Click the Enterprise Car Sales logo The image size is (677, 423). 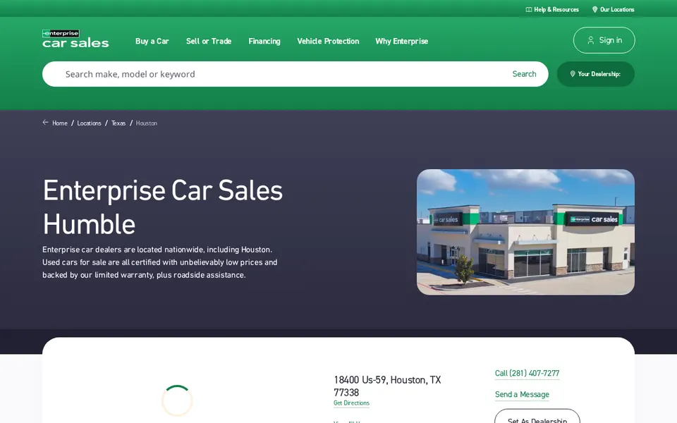75,39
